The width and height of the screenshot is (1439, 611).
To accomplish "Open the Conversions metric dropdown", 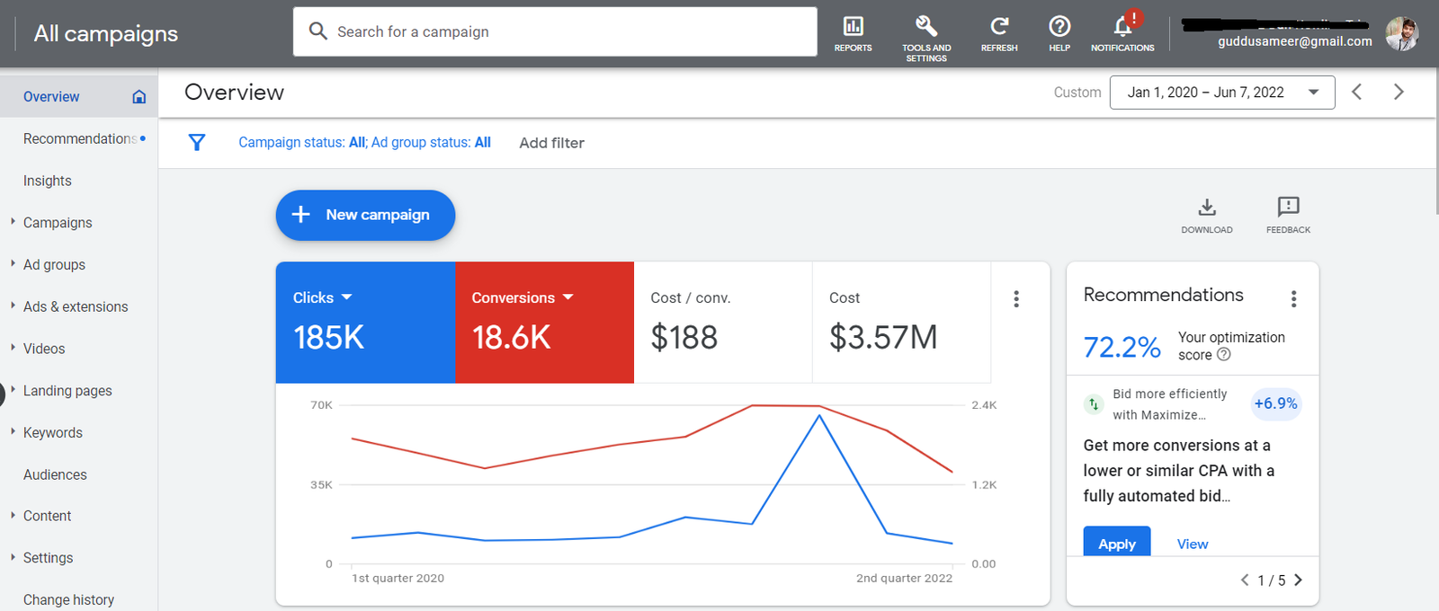I will coord(568,297).
